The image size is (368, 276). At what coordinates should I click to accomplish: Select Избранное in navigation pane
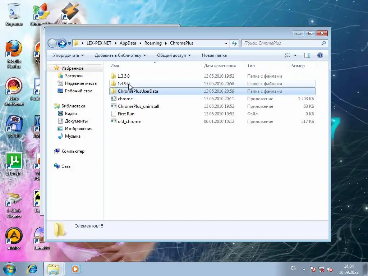click(72, 68)
